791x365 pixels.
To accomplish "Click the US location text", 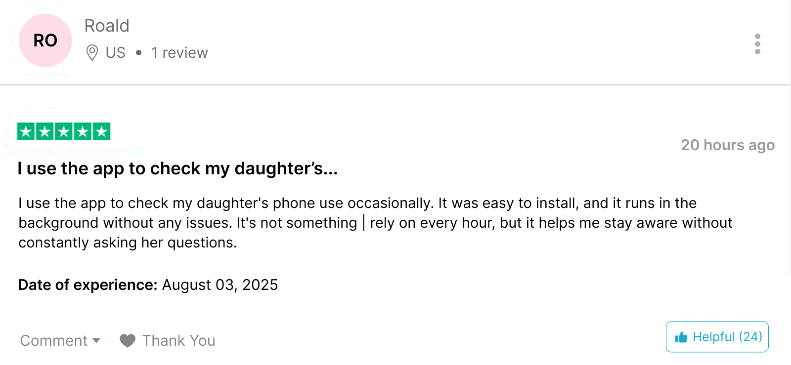I will pos(116,52).
